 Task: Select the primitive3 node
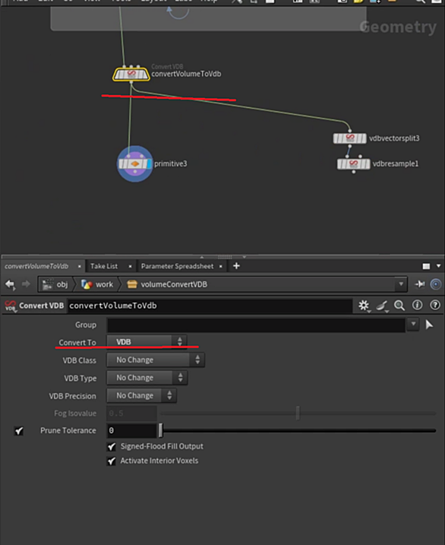(135, 163)
